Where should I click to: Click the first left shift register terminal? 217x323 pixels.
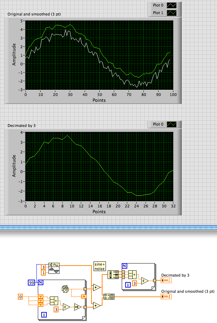pyautogui.click(x=41, y=297)
